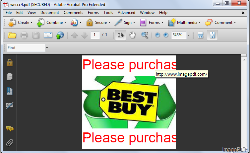250x153 pixels.
Task: Choose the Select tool cursor icon
Action: coord(121,35)
